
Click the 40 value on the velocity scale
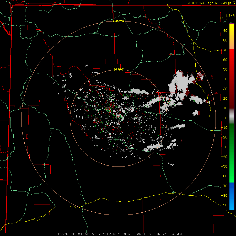pyautogui.click(x=225, y=79)
